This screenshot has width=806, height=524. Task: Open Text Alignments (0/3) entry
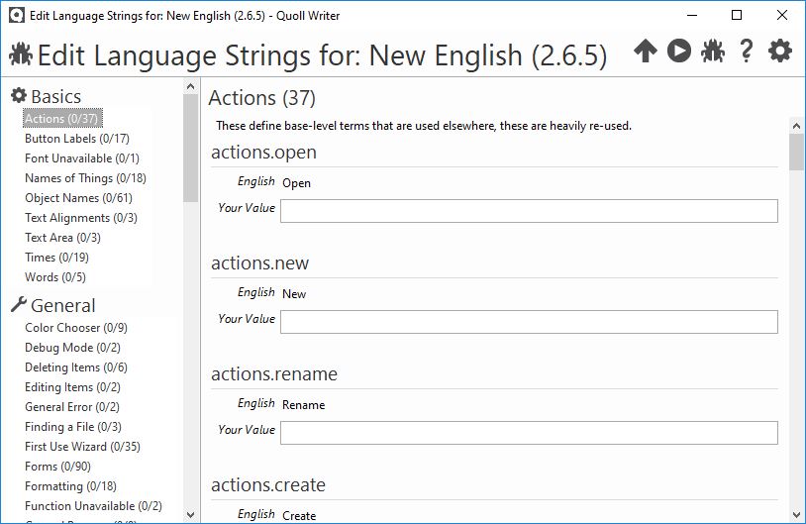(81, 218)
